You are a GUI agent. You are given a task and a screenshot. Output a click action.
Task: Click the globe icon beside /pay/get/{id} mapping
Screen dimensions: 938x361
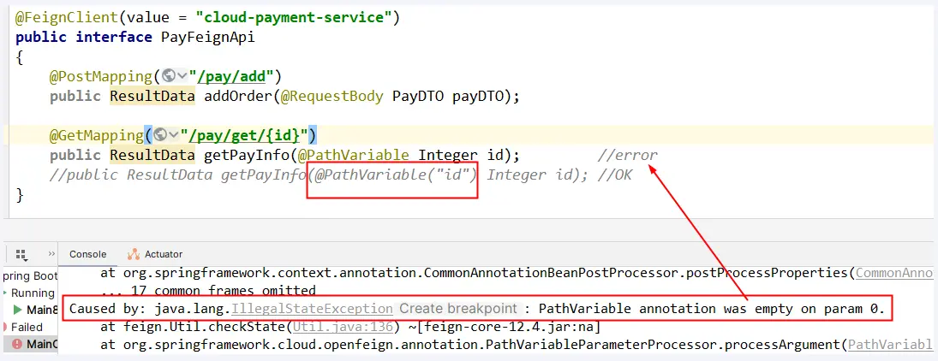(159, 135)
